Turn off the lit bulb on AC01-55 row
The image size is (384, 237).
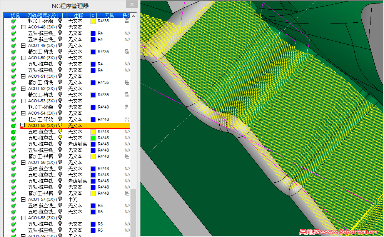click(x=60, y=125)
